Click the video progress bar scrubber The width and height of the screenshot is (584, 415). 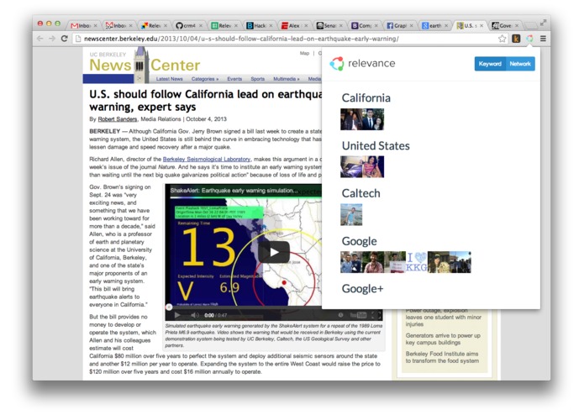(169, 307)
